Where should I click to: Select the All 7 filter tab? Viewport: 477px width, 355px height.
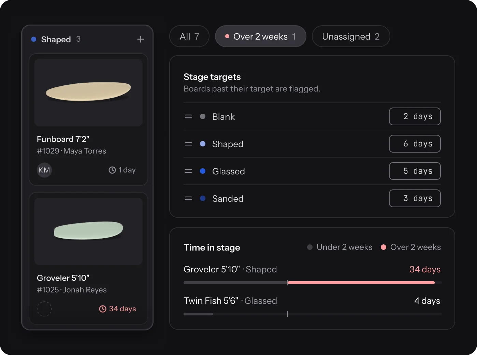(189, 36)
